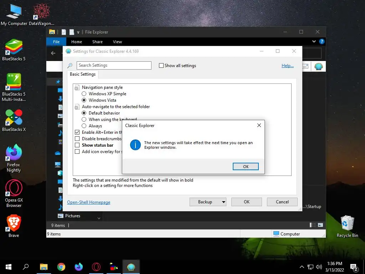Click the blue File Explorer help question icon

322,41
